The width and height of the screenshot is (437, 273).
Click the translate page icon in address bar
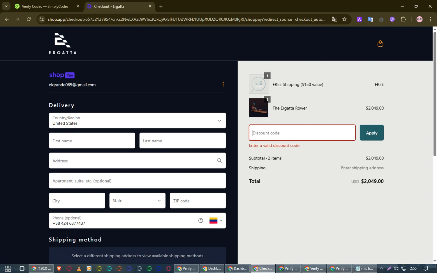[334, 19]
